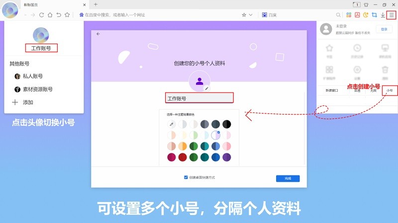Select 无痕 incognito window option
Viewport: 398px width, 223px height.
pos(373,91)
